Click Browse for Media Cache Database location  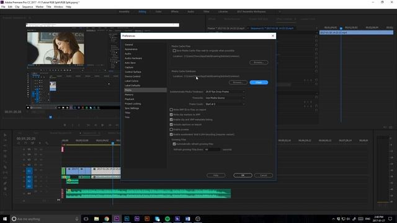click(238, 82)
